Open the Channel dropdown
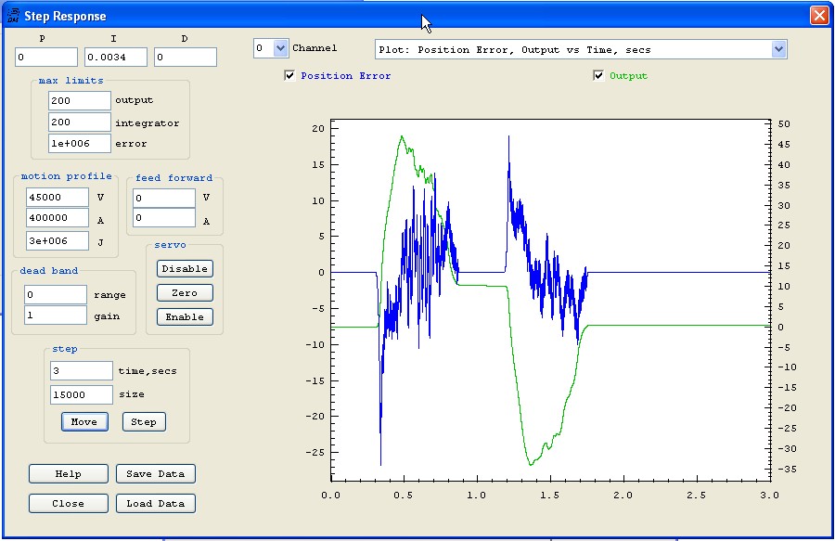Viewport: 835px width, 541px height. click(x=280, y=48)
